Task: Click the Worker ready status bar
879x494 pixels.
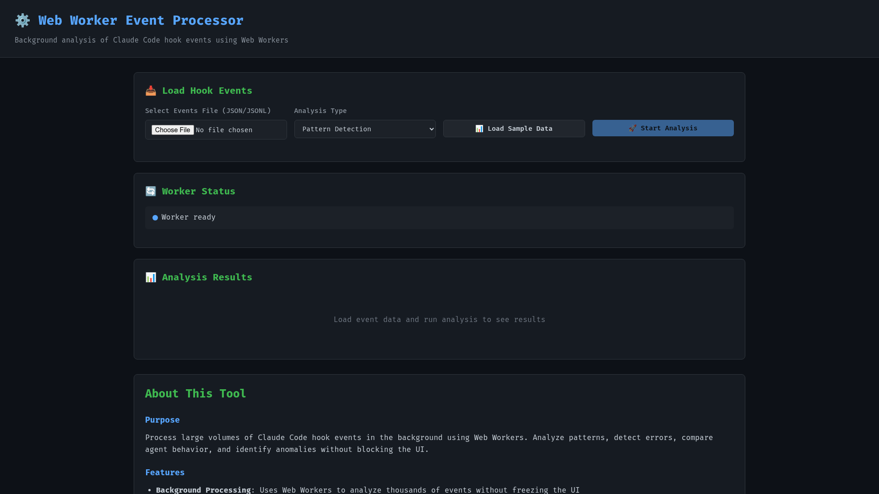Action: coord(439,218)
